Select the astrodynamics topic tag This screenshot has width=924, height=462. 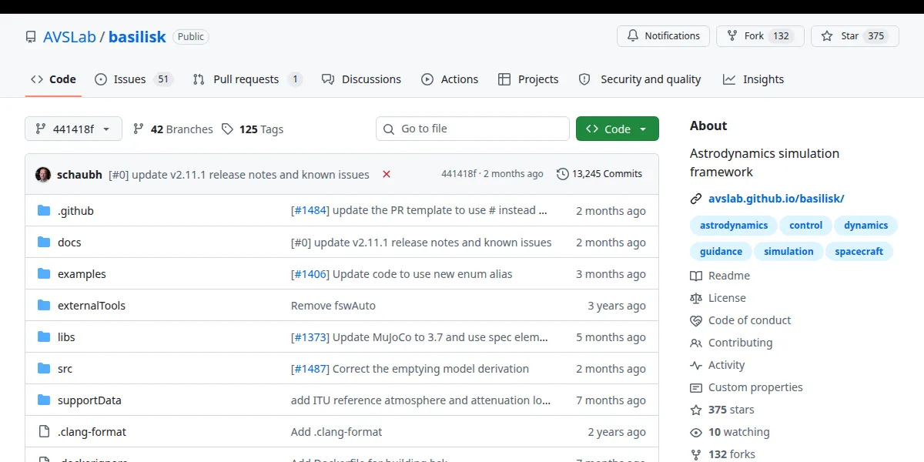[734, 226]
